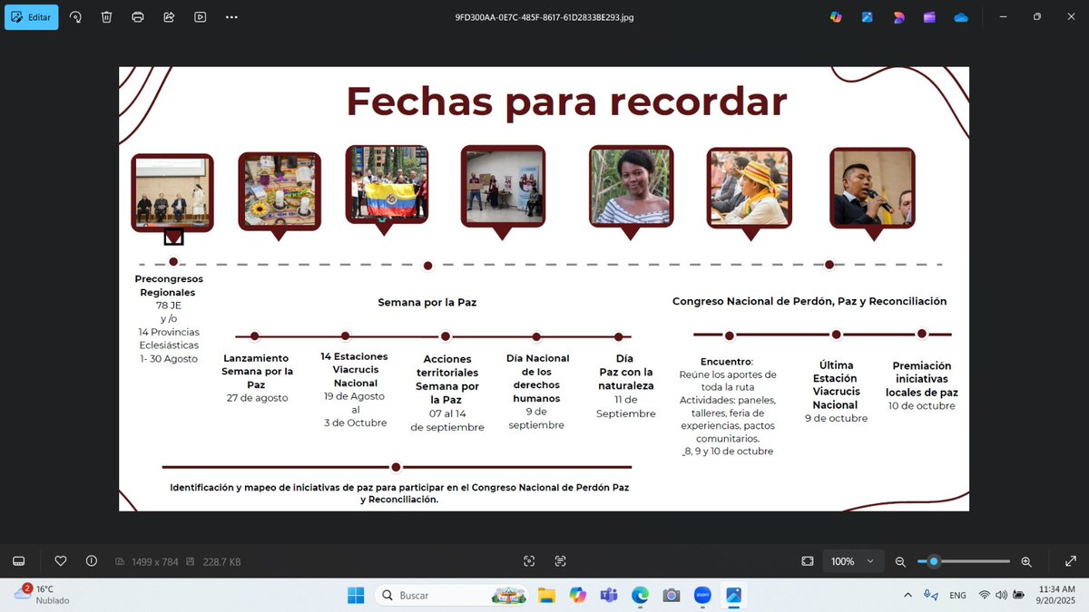Expand hidden icons in the system tray
Viewport: 1089px width, 612px height.
907,595
